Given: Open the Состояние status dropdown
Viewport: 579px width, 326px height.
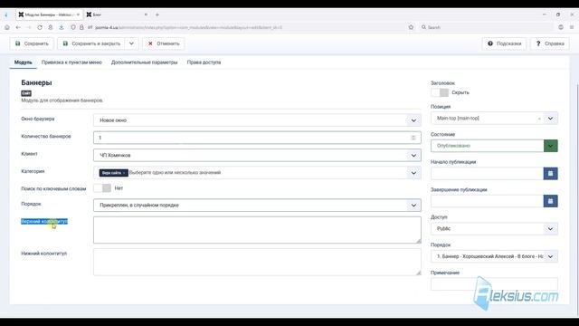Looking at the screenshot, I should click(x=494, y=146).
